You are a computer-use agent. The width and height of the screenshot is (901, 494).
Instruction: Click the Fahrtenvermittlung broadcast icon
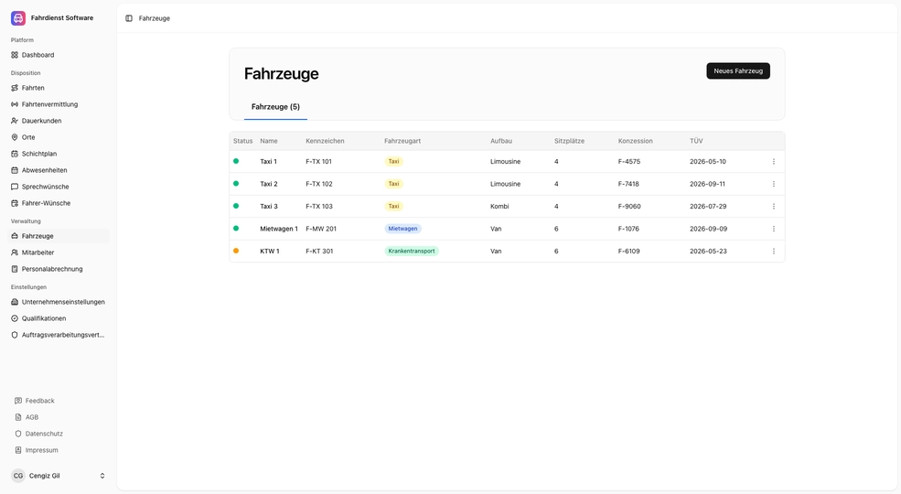[x=15, y=104]
